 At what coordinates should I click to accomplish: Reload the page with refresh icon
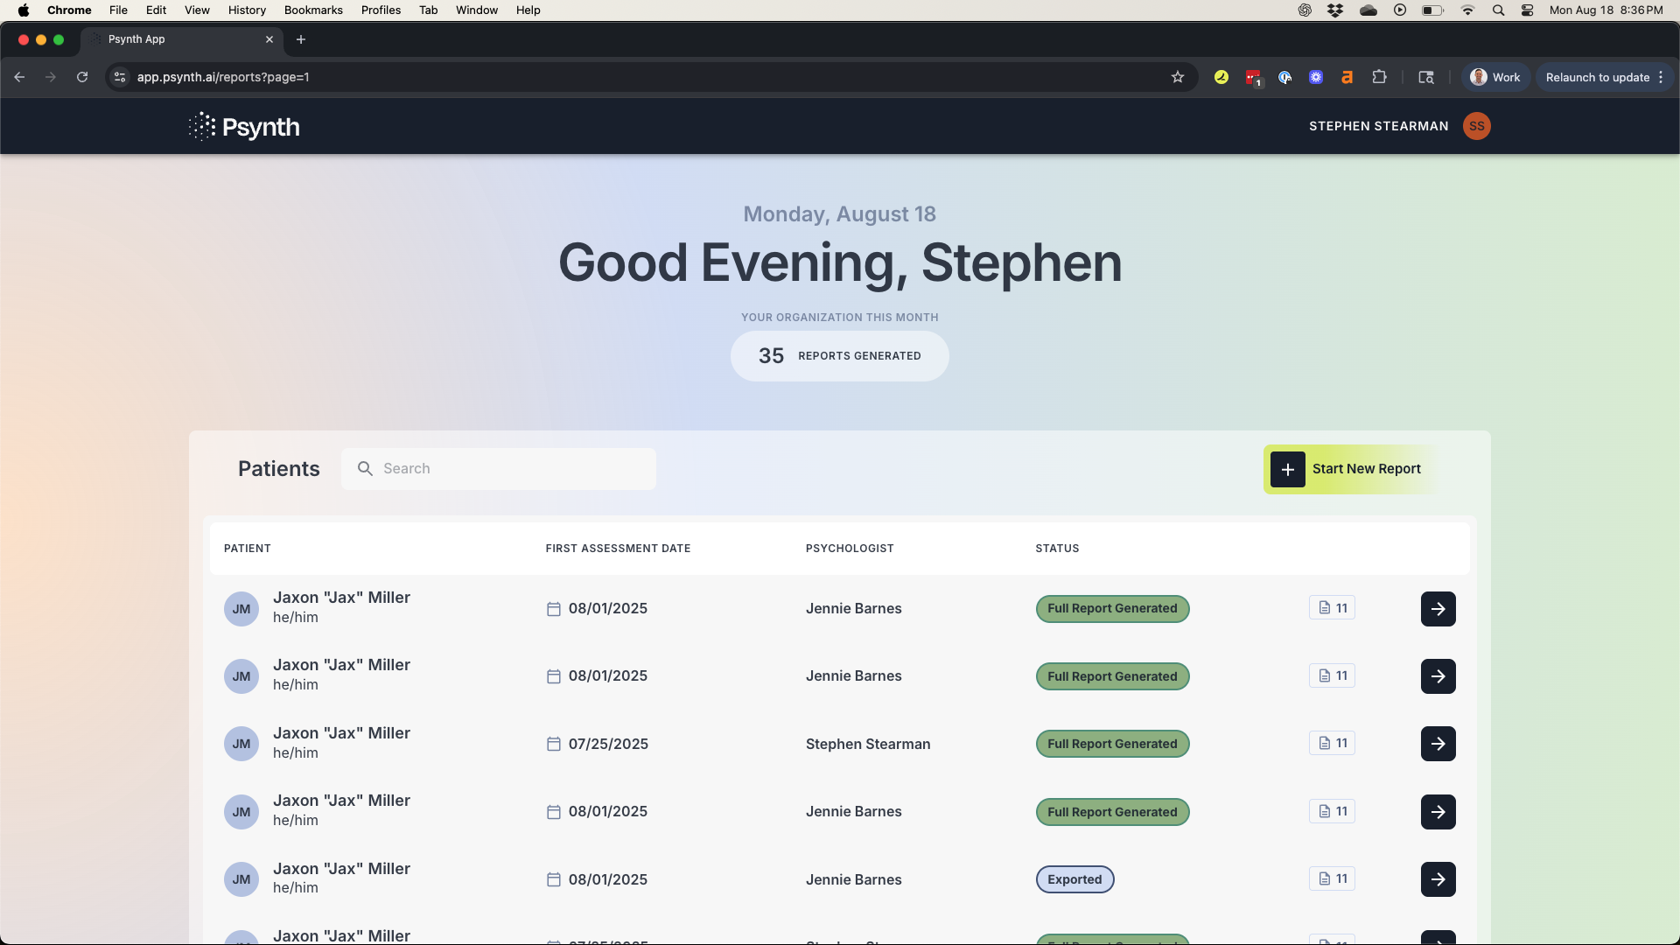click(82, 77)
